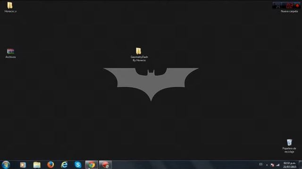
Task: Switch to the red screen recorder taskbar window
Action: coord(105,165)
